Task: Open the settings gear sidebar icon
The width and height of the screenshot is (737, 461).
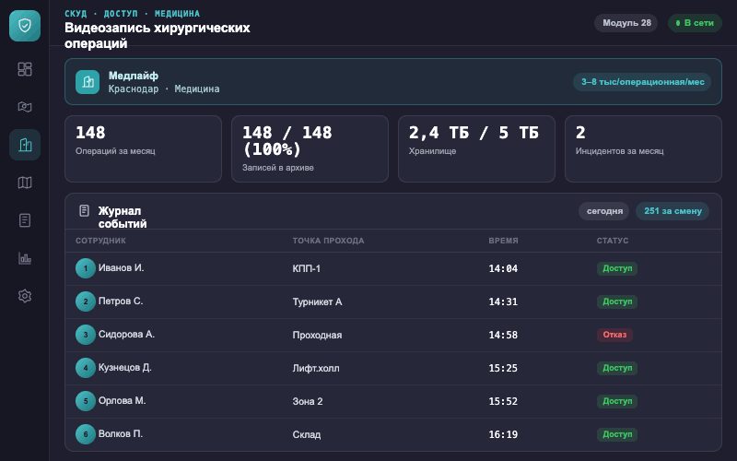Action: (x=25, y=296)
